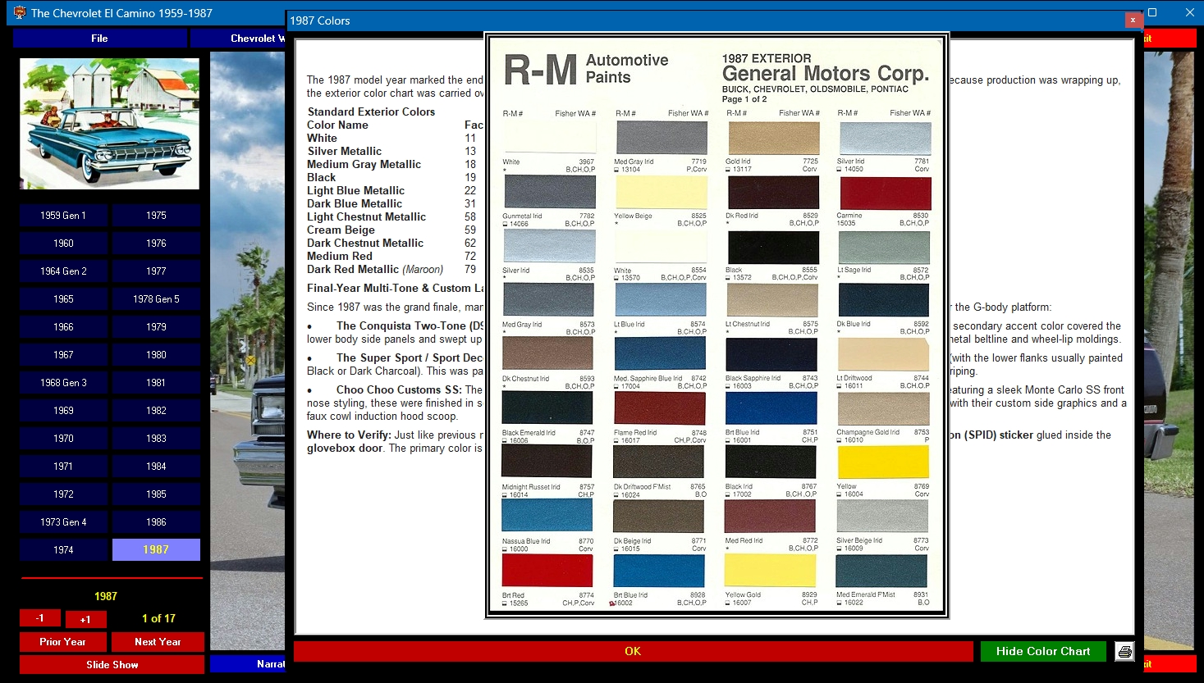The height and width of the screenshot is (683, 1204).
Task: Print the 1987 color chart with printer icon
Action: point(1124,652)
